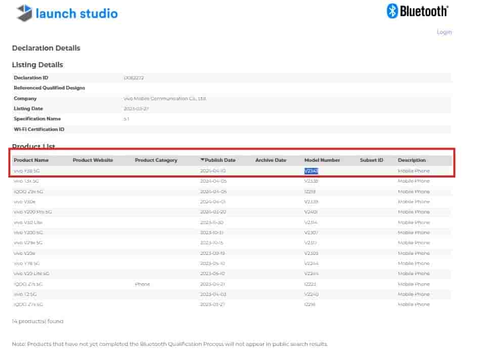Sort by Archive Date column header
The height and width of the screenshot is (353, 486).
271,160
